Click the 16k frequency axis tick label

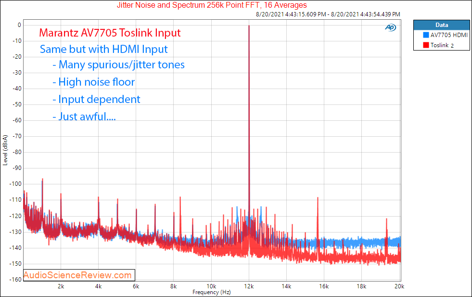click(x=324, y=286)
